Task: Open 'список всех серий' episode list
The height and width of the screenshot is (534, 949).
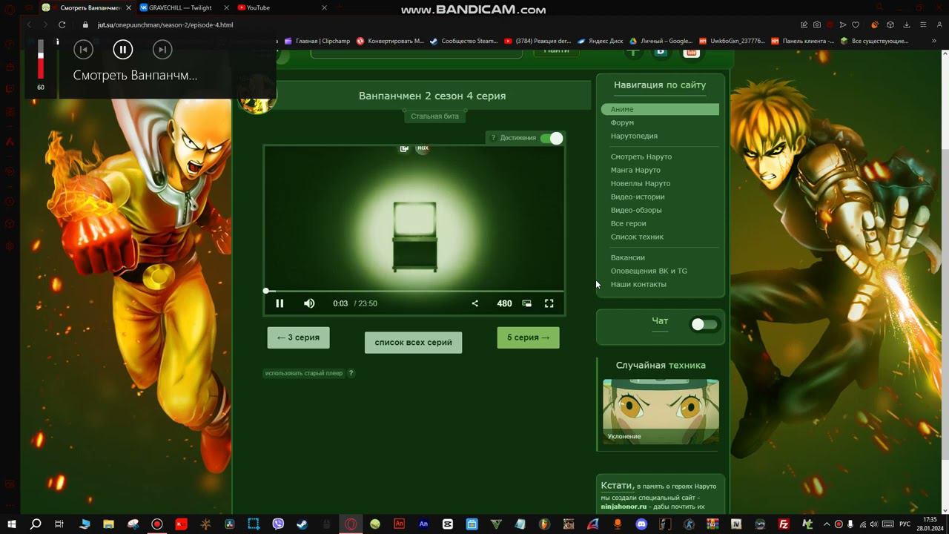Action: pyautogui.click(x=413, y=342)
